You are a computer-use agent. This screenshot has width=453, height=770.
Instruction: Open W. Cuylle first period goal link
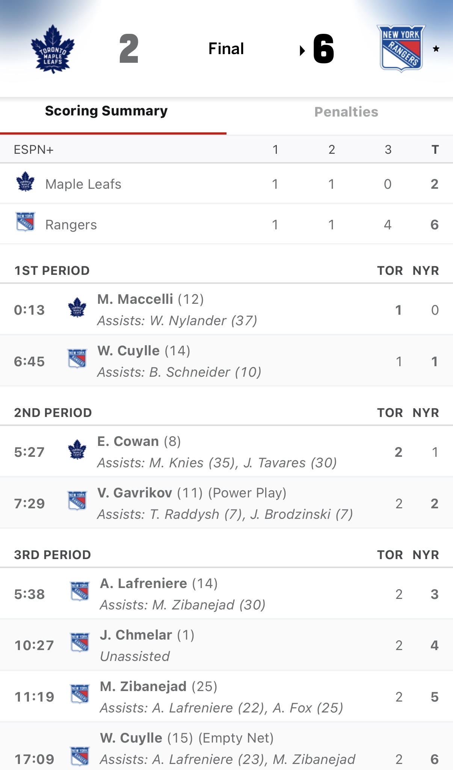tap(128, 351)
